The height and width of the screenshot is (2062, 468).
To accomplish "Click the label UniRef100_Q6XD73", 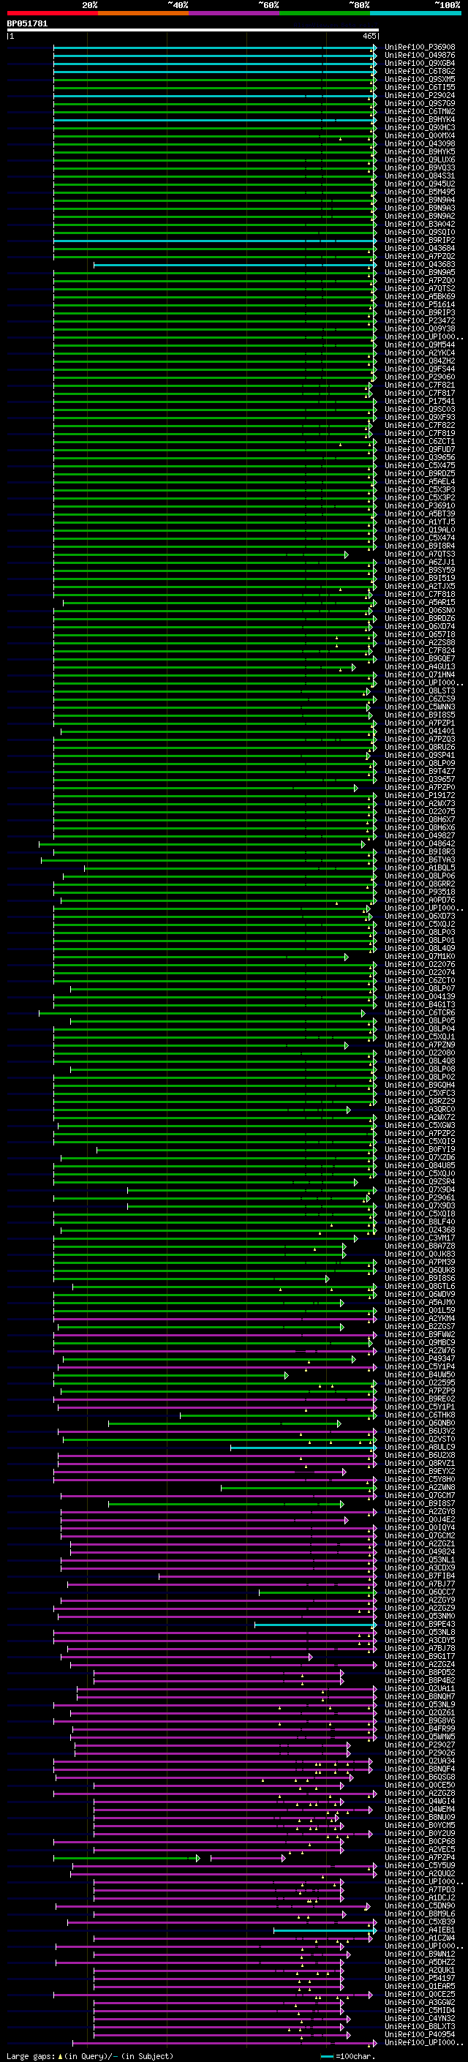I will point(420,917).
